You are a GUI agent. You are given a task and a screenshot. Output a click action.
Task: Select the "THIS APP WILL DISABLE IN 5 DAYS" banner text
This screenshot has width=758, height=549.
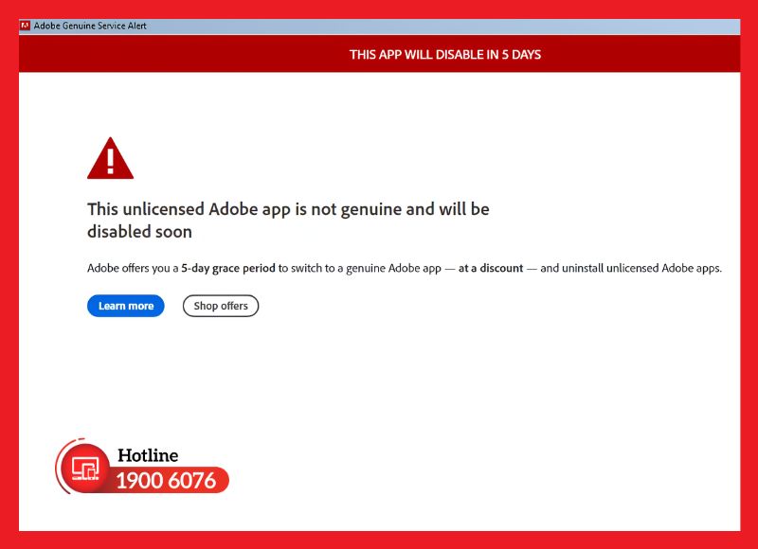[x=445, y=55]
